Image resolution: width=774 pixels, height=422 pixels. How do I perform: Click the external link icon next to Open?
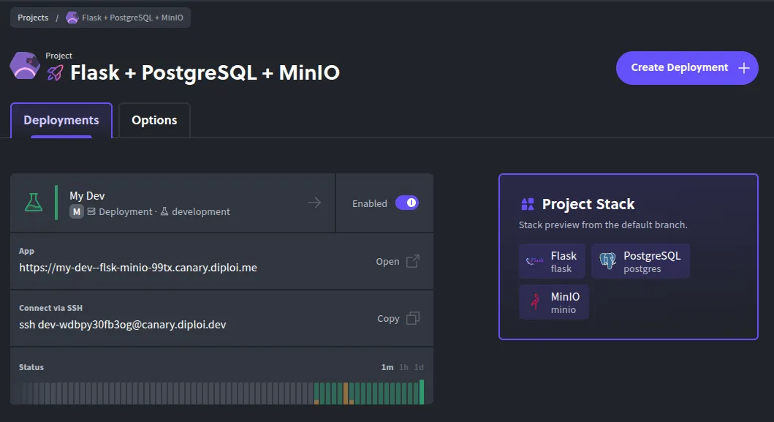[x=413, y=261]
